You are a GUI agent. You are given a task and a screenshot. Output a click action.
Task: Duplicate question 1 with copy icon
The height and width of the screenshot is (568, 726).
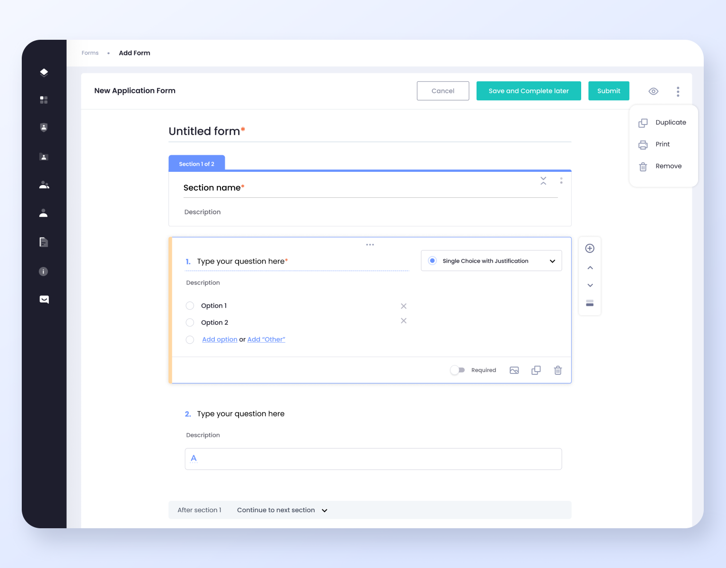click(x=536, y=370)
